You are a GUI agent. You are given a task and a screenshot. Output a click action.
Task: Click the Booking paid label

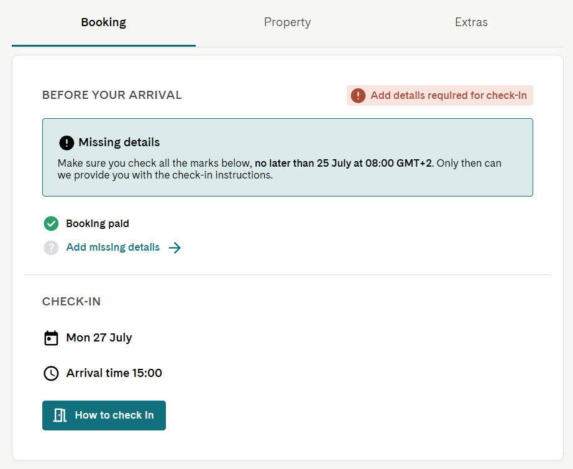pos(97,223)
